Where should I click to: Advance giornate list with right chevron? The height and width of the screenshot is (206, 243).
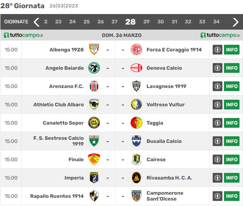click(235, 22)
